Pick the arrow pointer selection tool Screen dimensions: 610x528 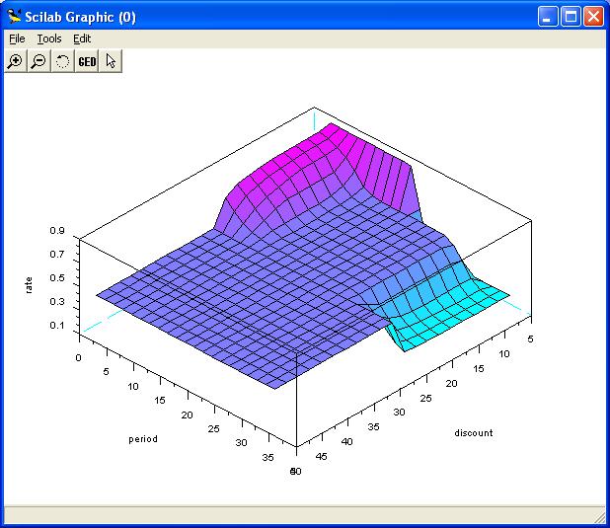pos(111,61)
